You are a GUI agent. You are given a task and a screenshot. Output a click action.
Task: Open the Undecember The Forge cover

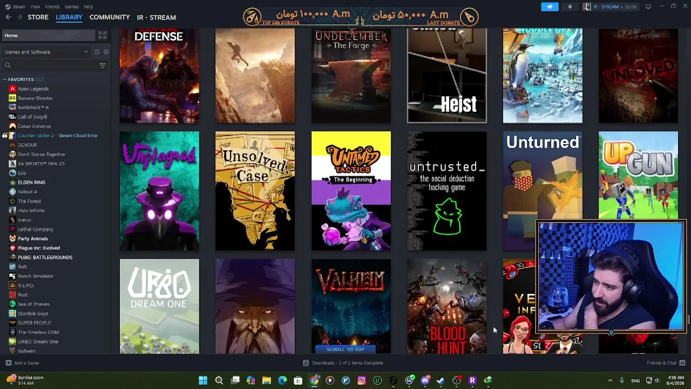[351, 76]
